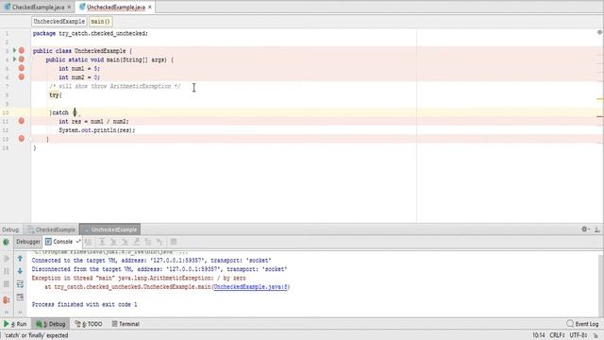Screen dimensions: 604x340
Task: Toggle the breakpoint on line 3
Action: 22,50
